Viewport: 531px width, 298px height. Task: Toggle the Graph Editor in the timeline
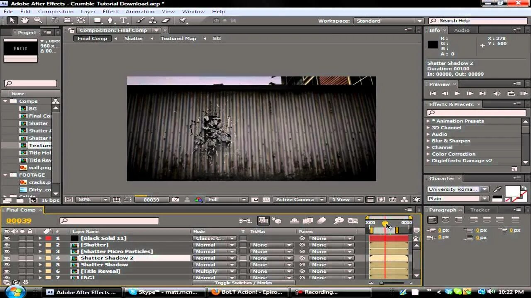click(x=353, y=221)
